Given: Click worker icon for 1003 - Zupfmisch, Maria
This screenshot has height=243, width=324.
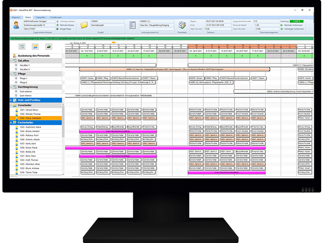Looking at the screenshot, I should pyautogui.click(x=17, y=127).
